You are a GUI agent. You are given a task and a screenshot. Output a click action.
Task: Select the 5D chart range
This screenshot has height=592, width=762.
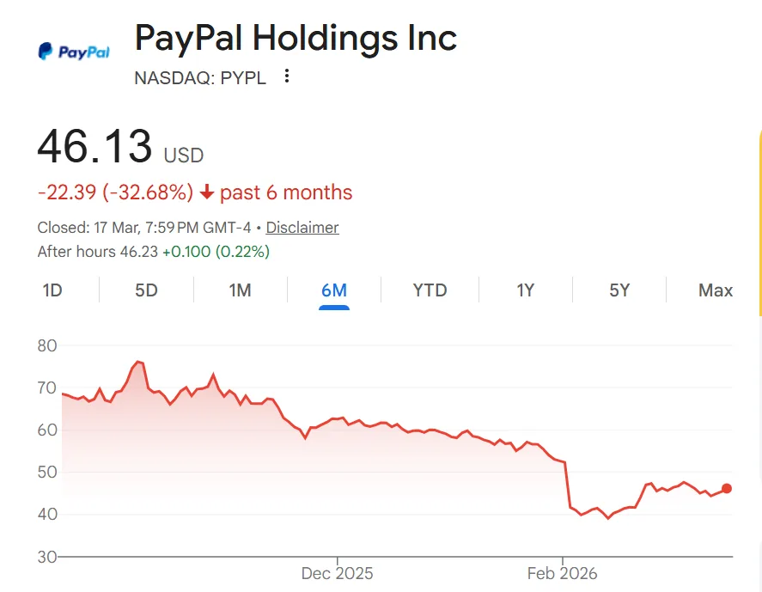tap(146, 290)
